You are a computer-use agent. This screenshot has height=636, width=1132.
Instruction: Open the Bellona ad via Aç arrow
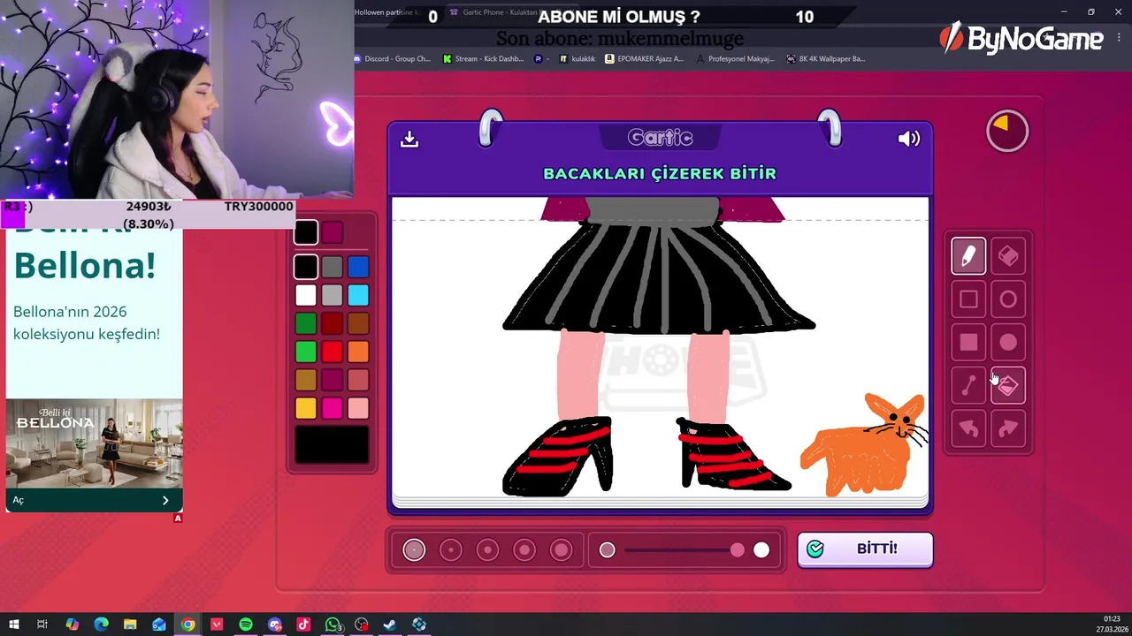165,500
